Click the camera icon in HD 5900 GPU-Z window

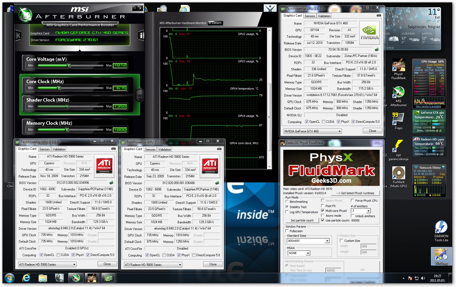coord(114,149)
